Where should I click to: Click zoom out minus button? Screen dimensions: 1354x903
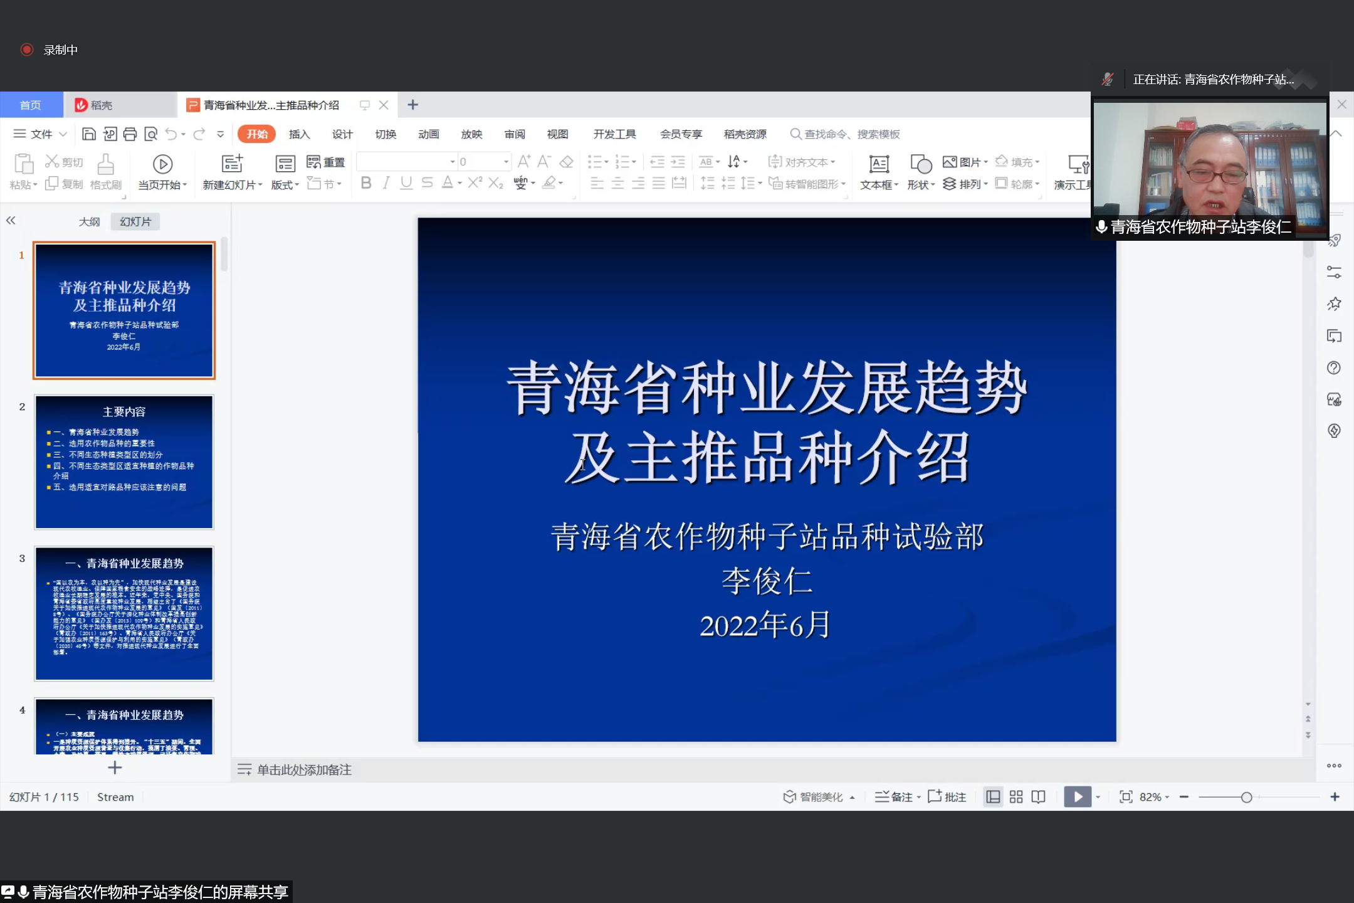tap(1184, 796)
